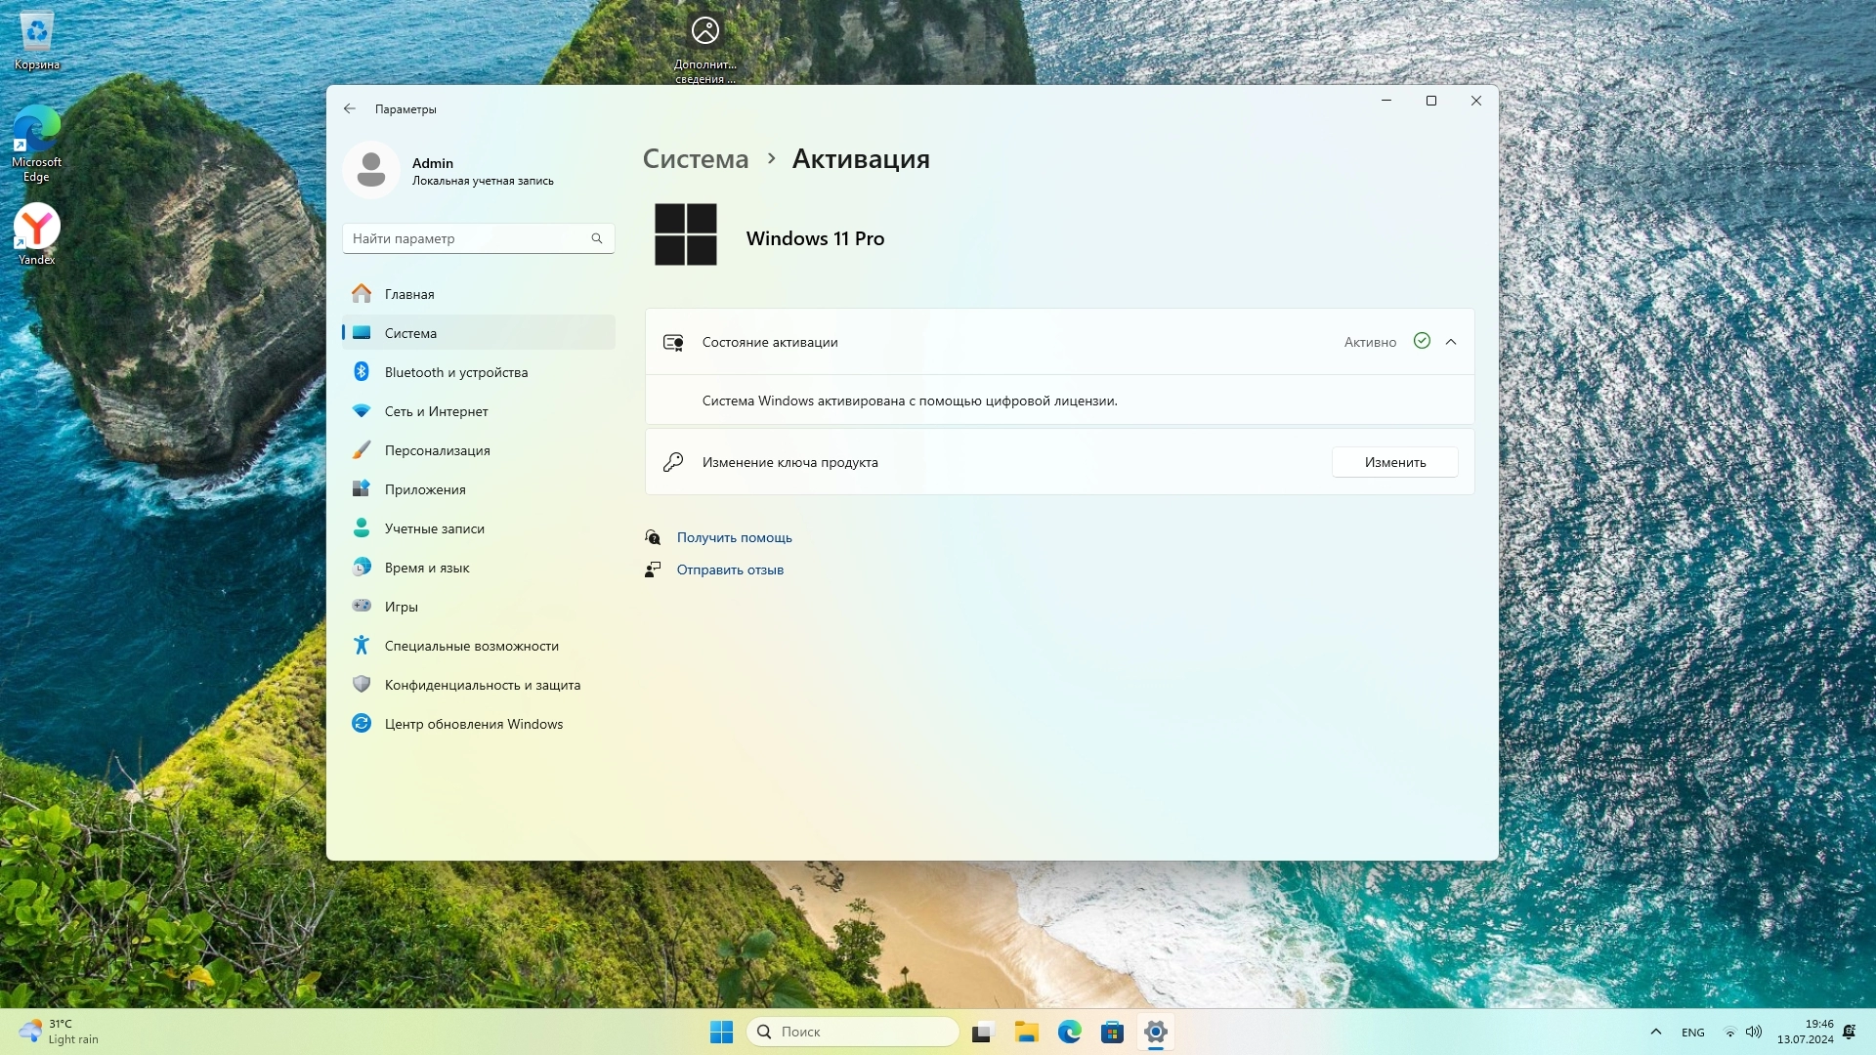Click the back arrow in Settings

click(350, 108)
